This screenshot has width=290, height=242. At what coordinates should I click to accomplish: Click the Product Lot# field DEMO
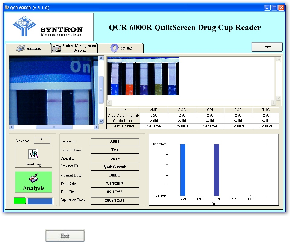pyautogui.click(x=115, y=176)
